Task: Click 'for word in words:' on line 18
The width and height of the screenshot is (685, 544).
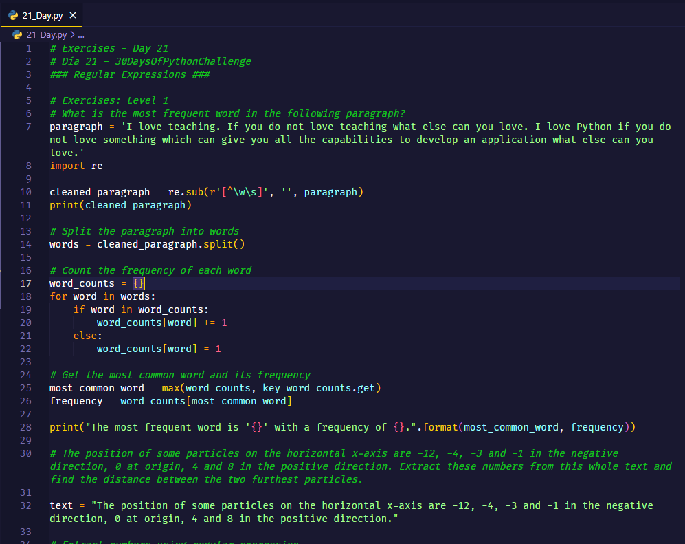Action: pyautogui.click(x=102, y=296)
